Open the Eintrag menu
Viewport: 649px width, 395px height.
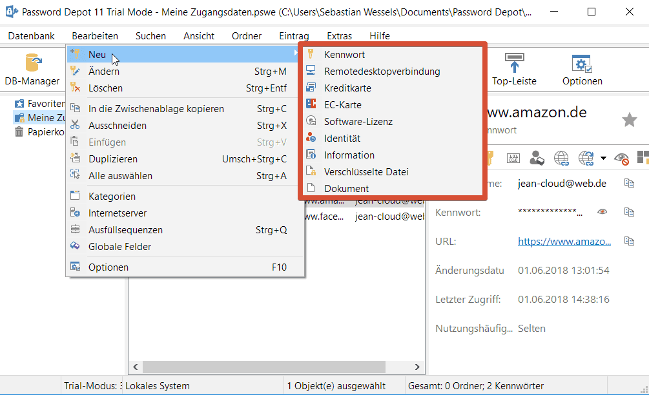pyautogui.click(x=294, y=36)
